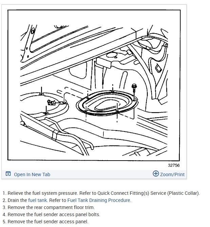Click the words Drain the in step 2
This screenshot has height=227, width=210.
pyautogui.click(x=17, y=200)
